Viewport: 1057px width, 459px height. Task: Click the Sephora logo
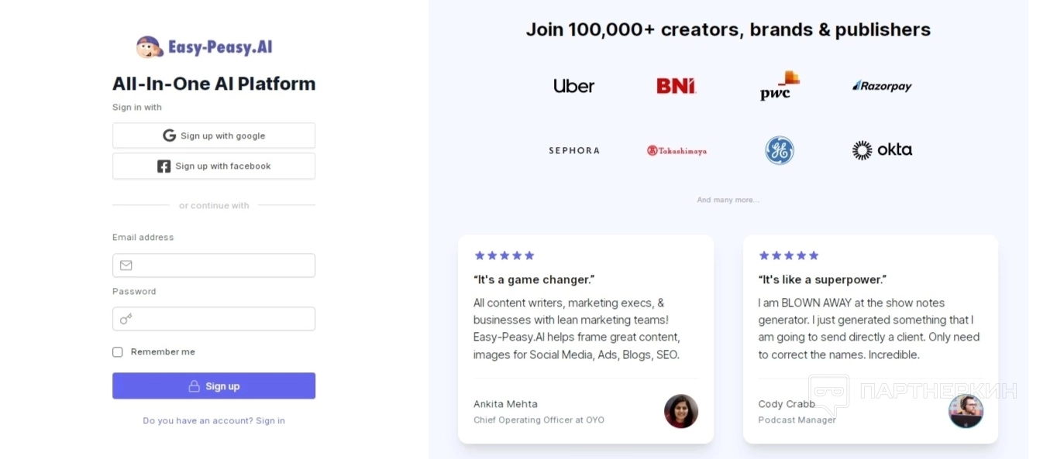tap(573, 150)
